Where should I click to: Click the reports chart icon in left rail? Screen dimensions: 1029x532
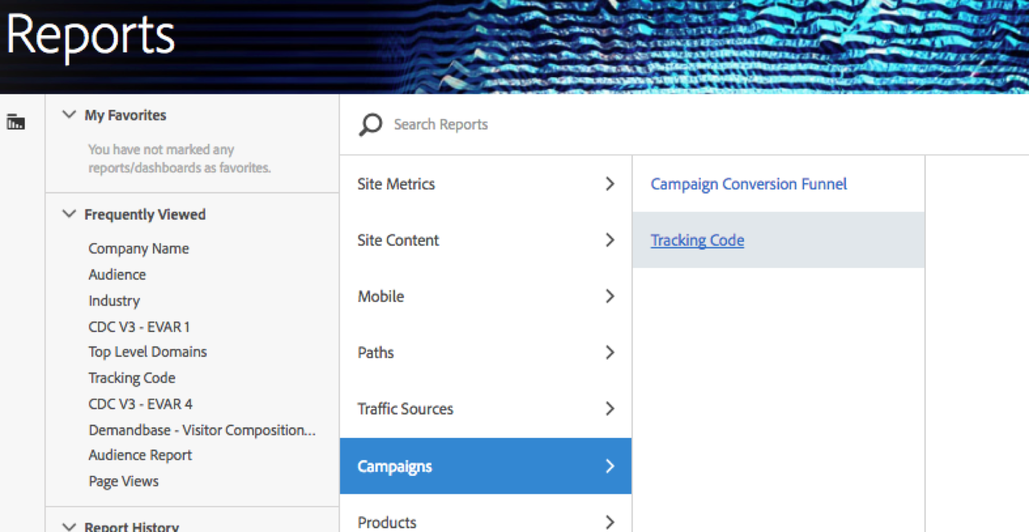pyautogui.click(x=15, y=122)
